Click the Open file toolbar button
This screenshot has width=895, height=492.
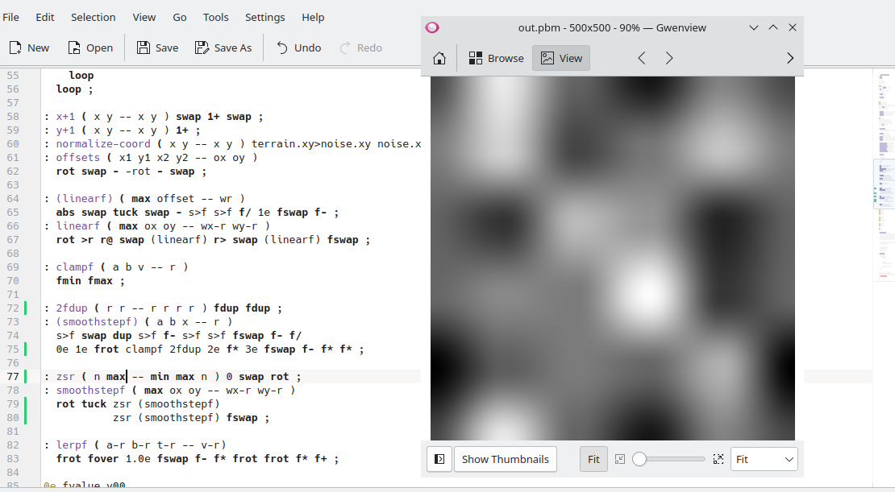pyautogui.click(x=90, y=48)
